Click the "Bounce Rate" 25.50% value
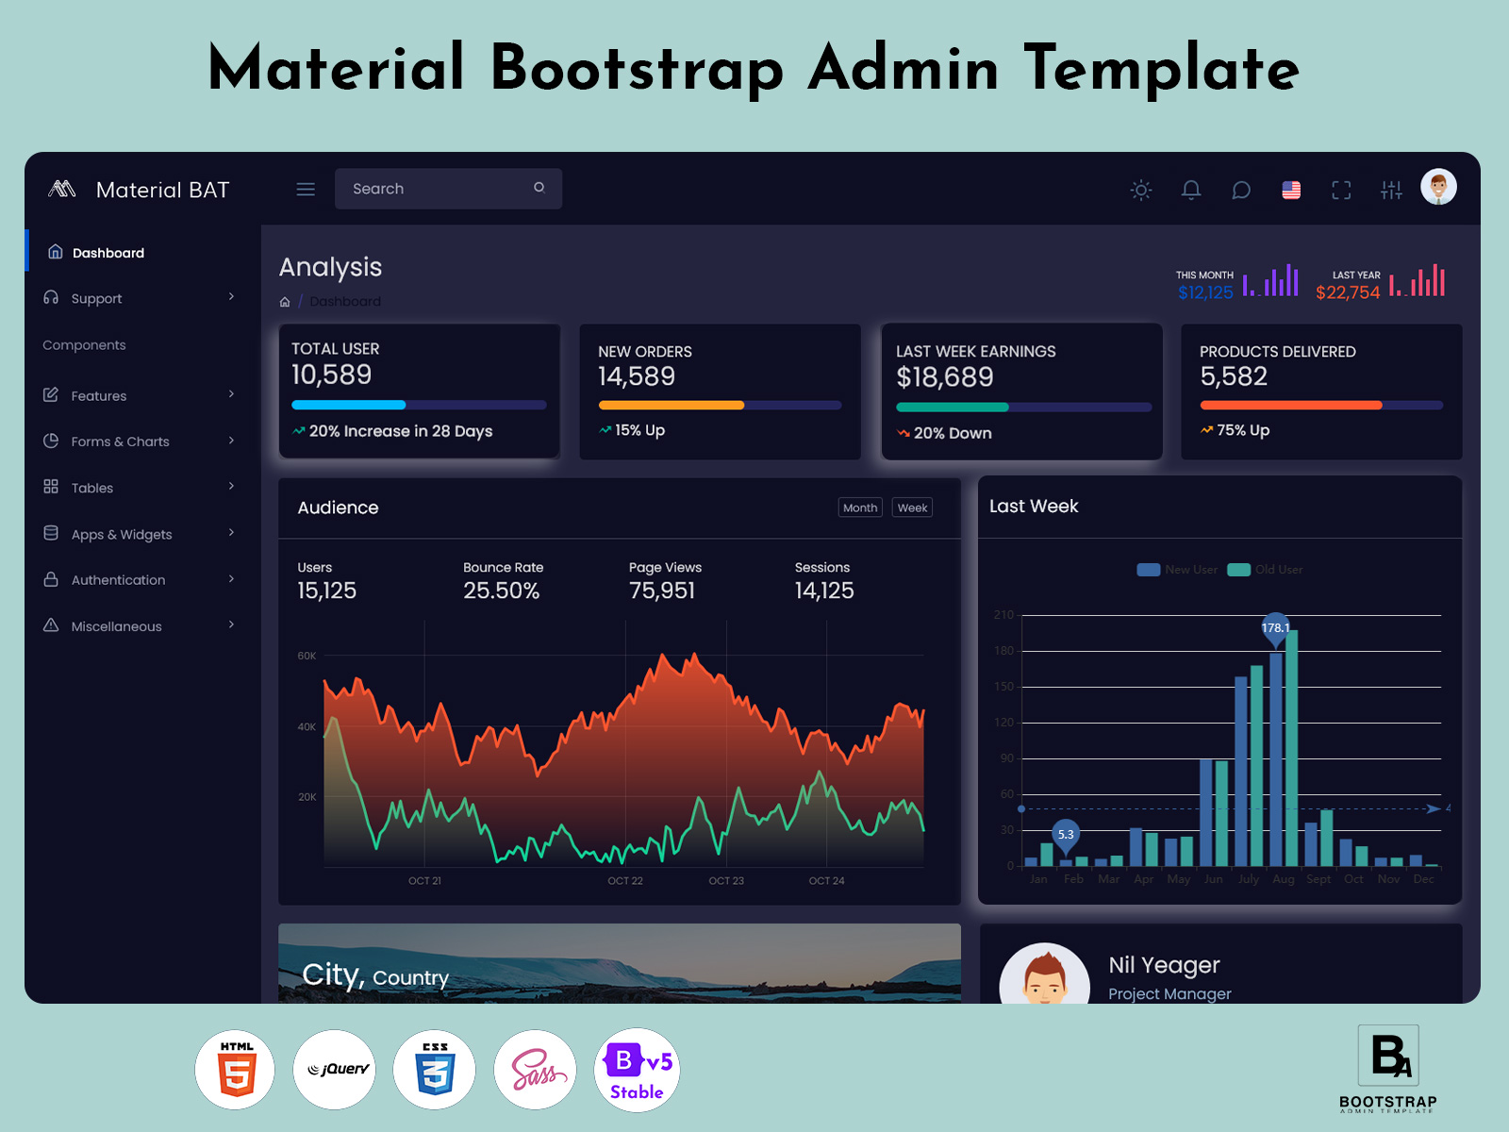Screen dimensions: 1509x1132 [x=502, y=591]
